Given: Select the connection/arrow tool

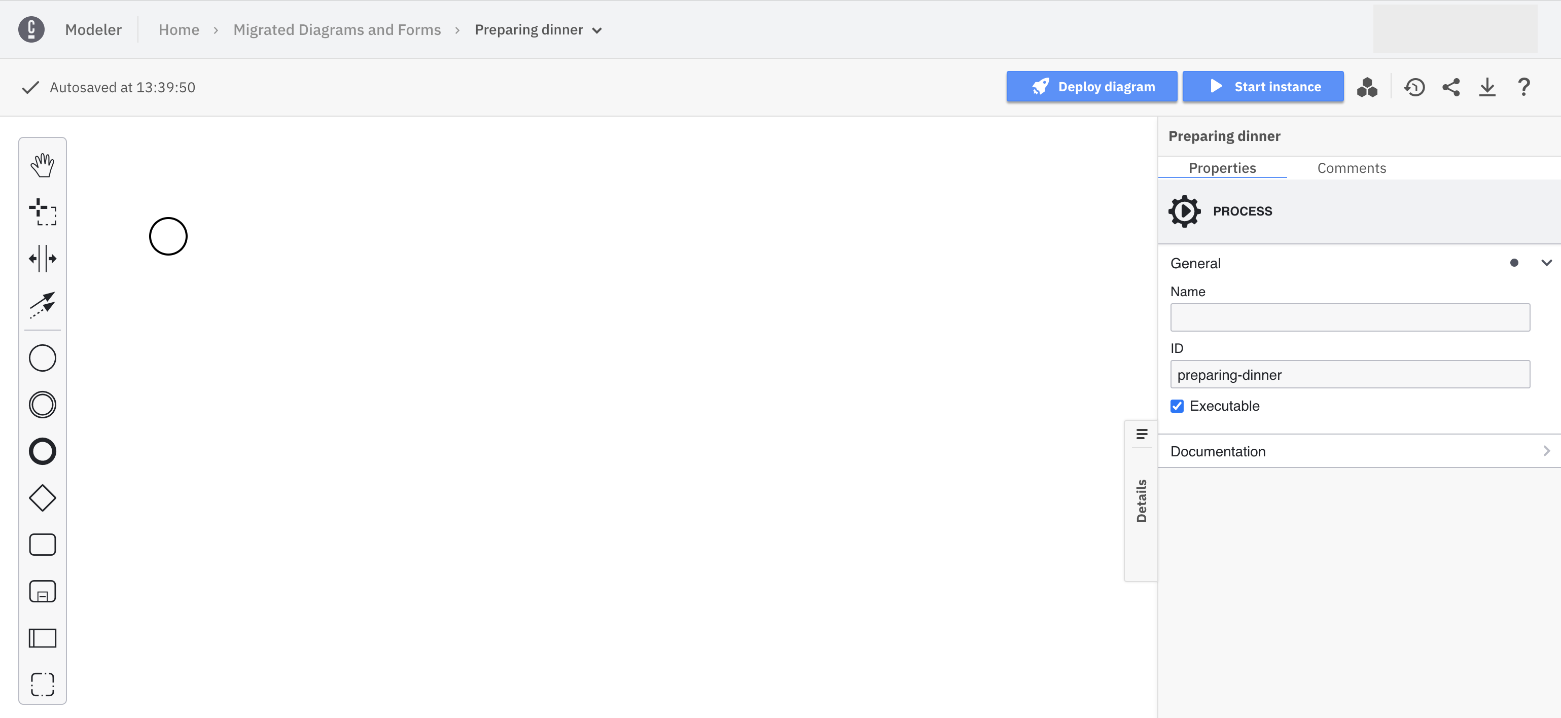Looking at the screenshot, I should point(41,304).
